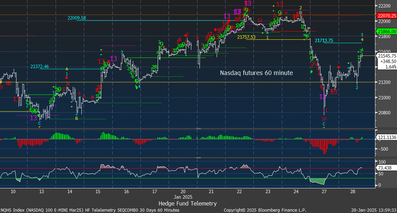This screenshot has height=213, width=397.
Task: Click the green up arrow below January 24 selloff
Action: point(311,71)
